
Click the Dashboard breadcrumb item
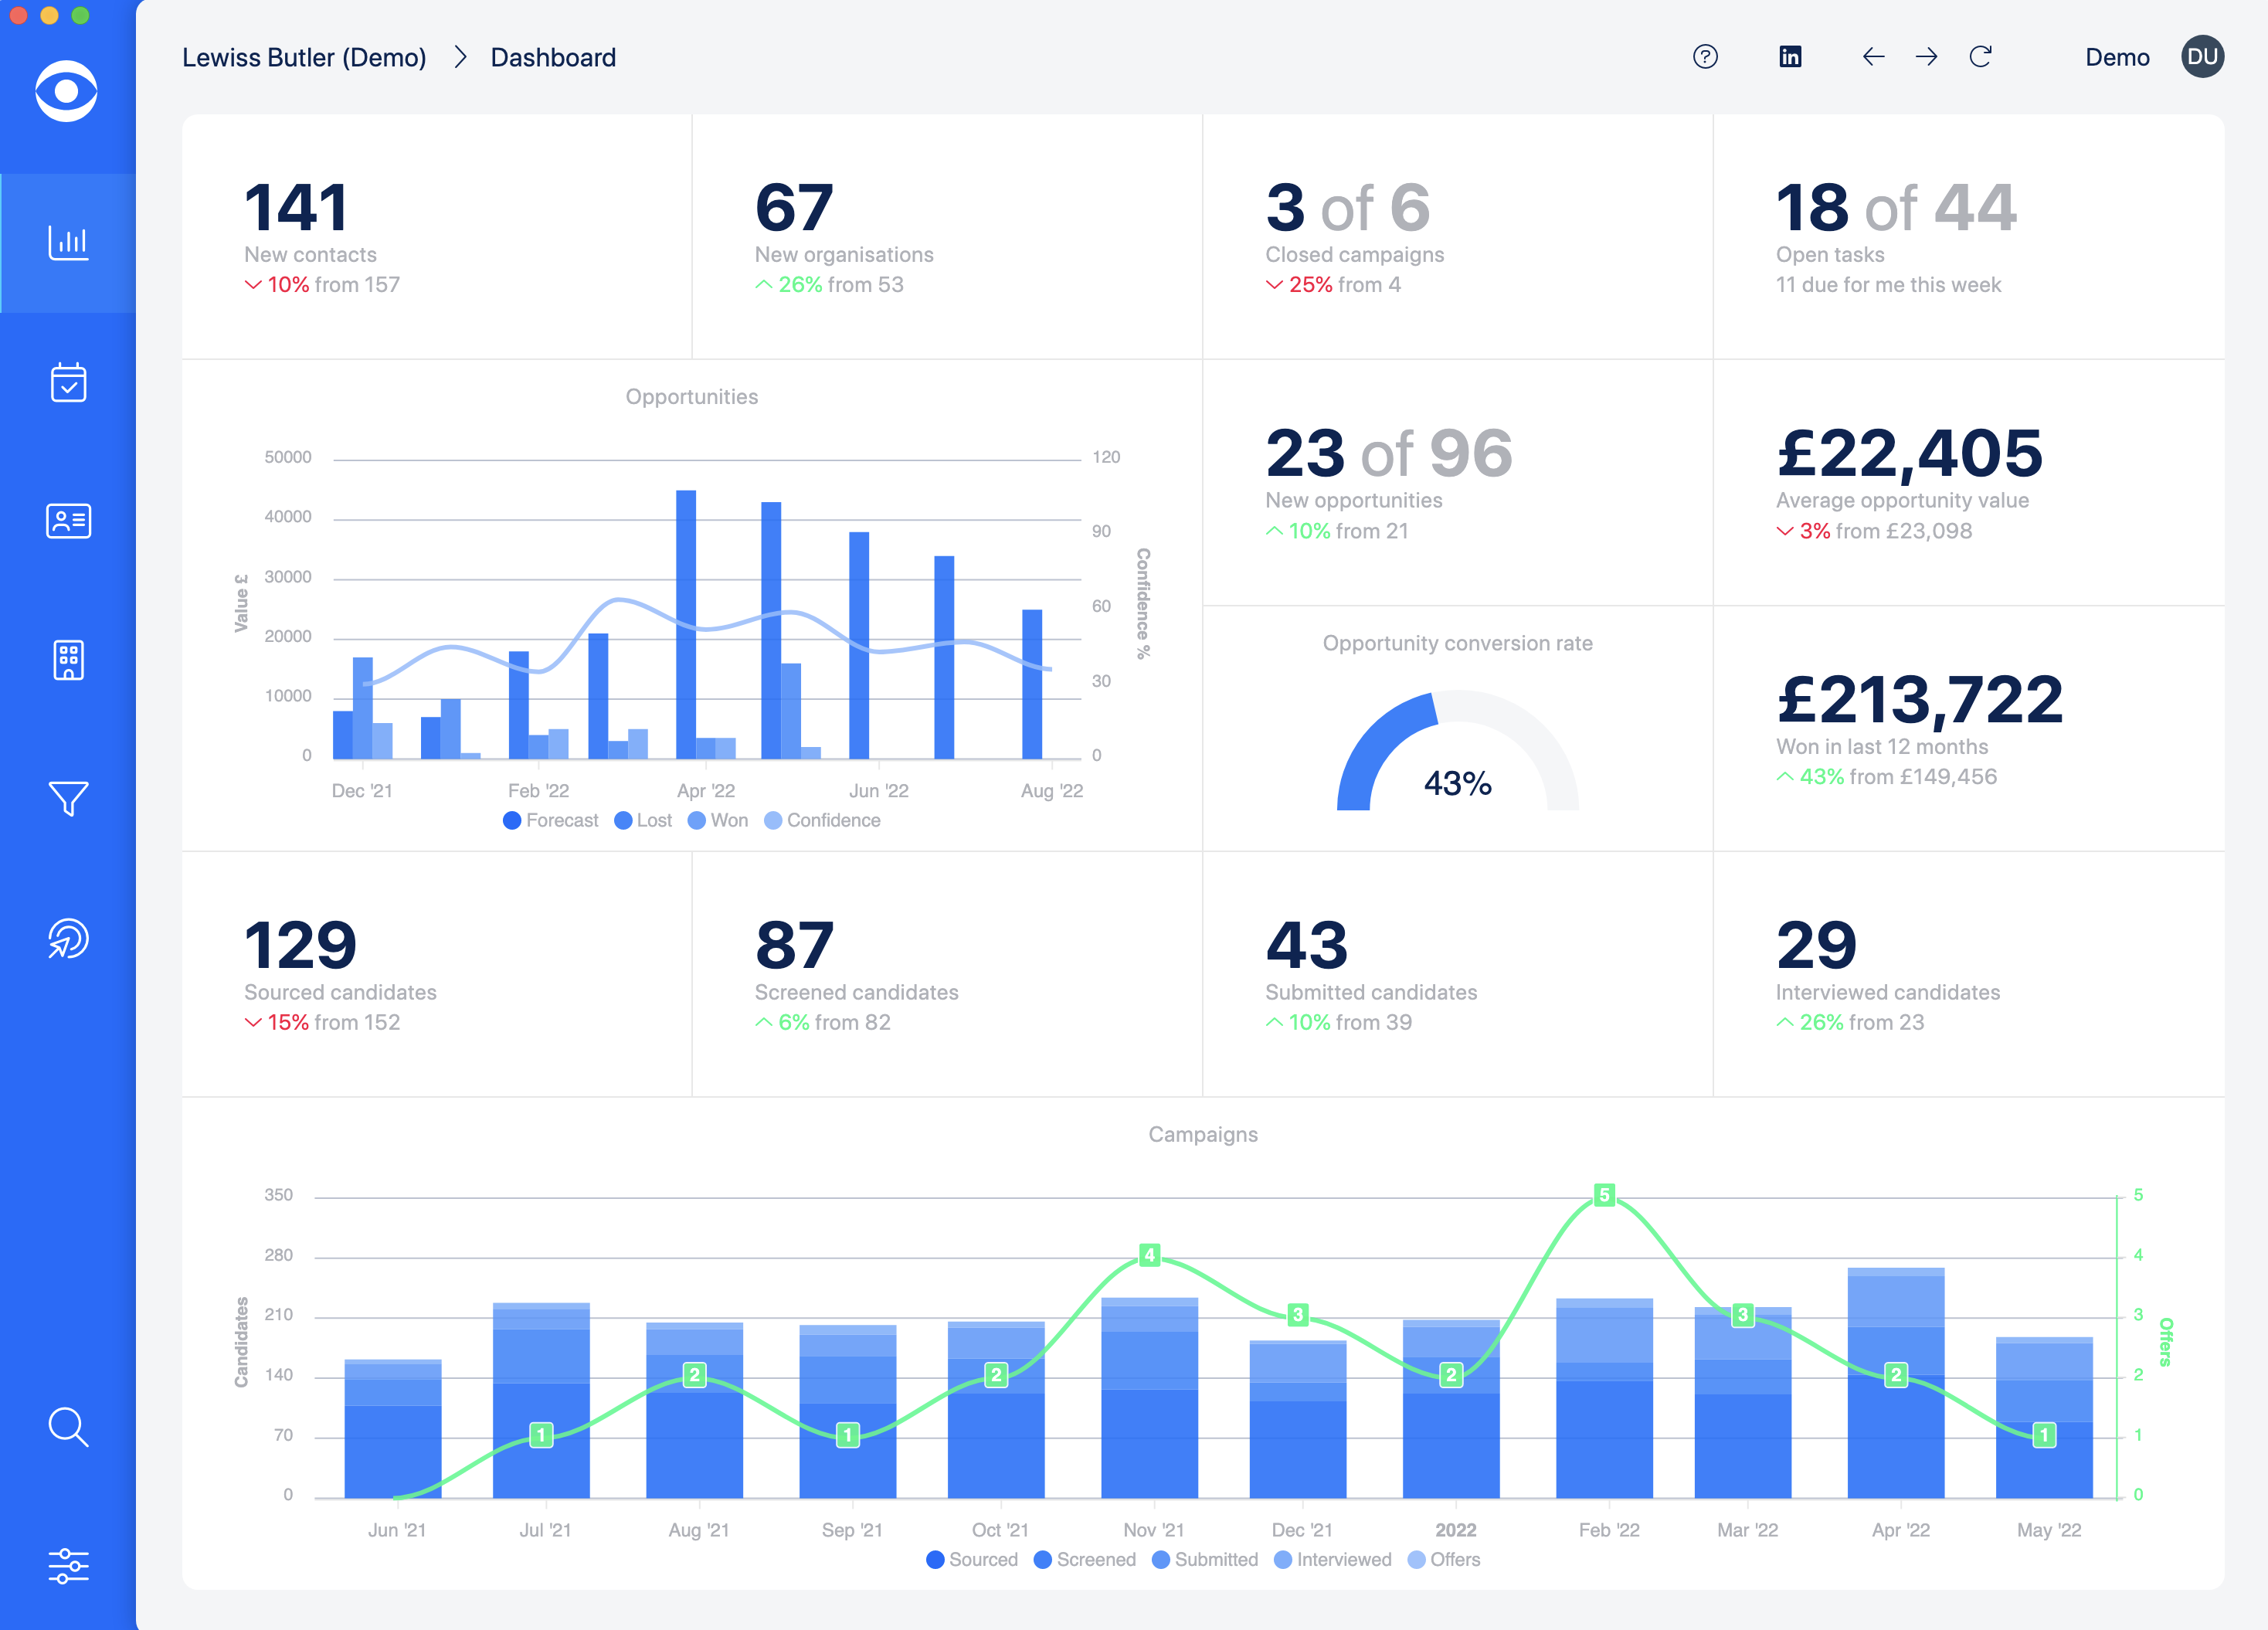point(553,57)
